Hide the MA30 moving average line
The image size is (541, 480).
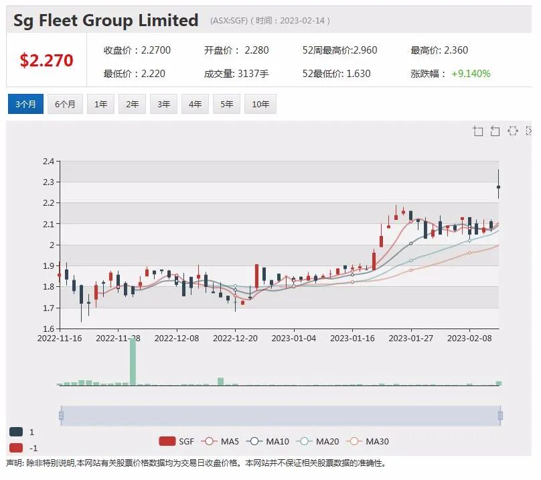[368, 441]
